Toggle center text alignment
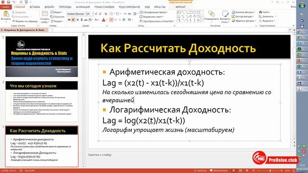Viewport: 308px width, 173px height. tap(115, 20)
